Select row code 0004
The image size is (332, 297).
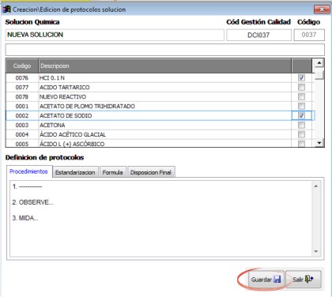point(22,135)
